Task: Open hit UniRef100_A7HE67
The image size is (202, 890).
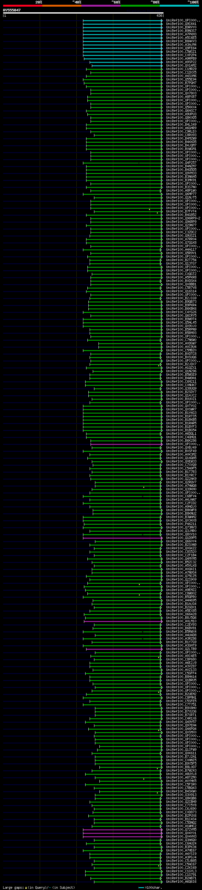Action: click(181, 850)
